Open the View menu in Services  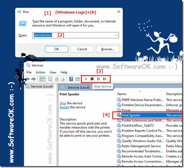(x=53, y=72)
